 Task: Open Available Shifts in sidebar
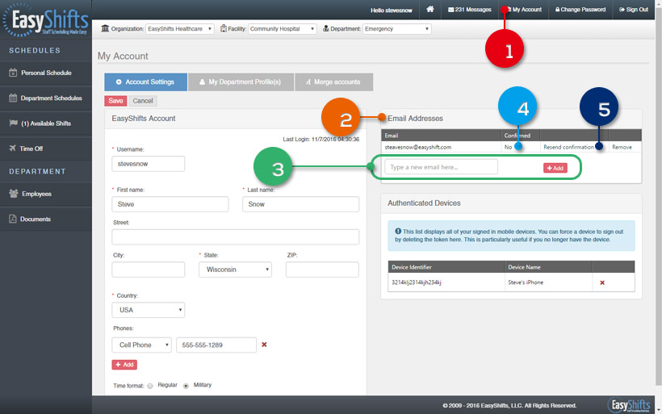(46, 123)
